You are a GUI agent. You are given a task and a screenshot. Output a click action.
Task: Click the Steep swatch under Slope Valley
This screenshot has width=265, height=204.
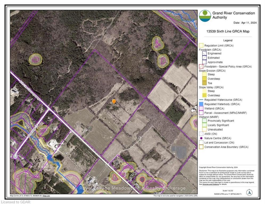click(x=204, y=91)
